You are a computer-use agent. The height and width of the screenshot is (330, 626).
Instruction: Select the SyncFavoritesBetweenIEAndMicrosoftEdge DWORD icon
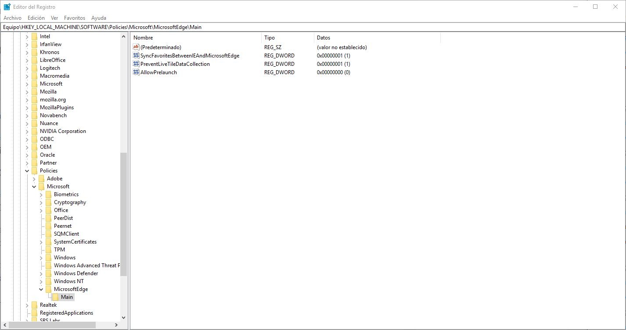(x=136, y=55)
